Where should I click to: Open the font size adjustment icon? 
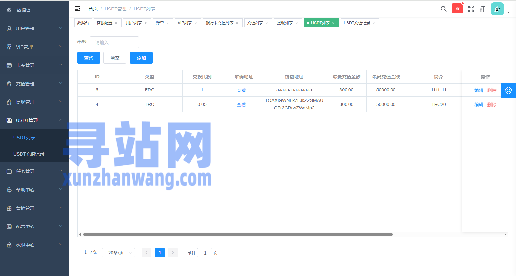tap(482, 9)
